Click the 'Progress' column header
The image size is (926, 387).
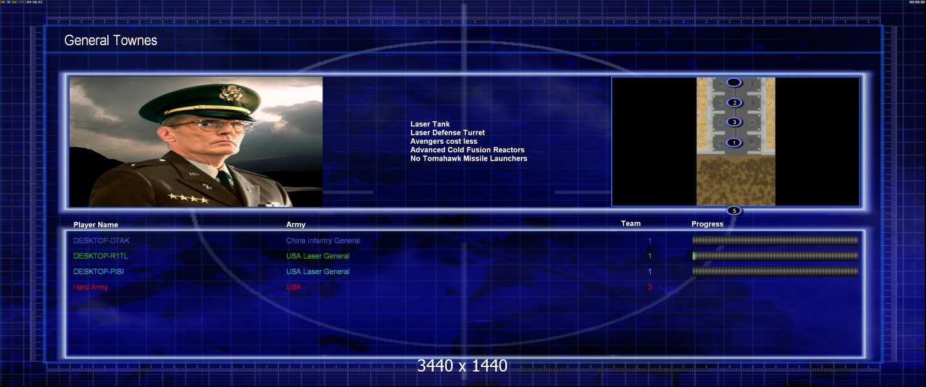tap(708, 224)
